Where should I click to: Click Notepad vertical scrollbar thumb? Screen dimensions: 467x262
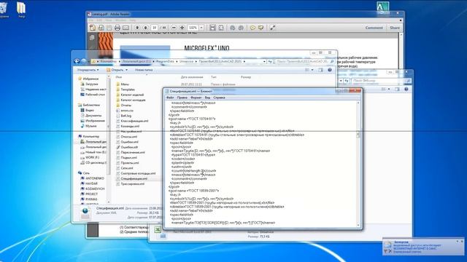pos(358,135)
